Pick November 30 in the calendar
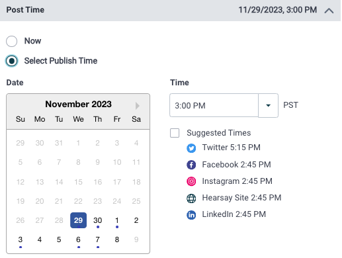The height and width of the screenshot is (258, 342). [x=98, y=220]
